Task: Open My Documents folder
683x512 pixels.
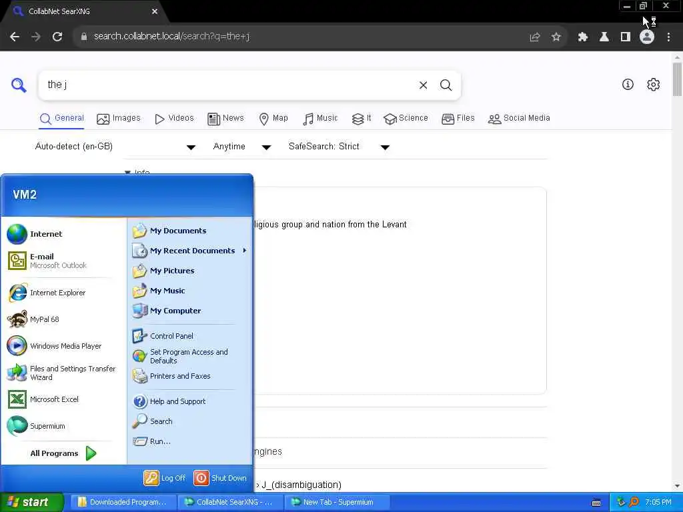Action: (190, 231)
